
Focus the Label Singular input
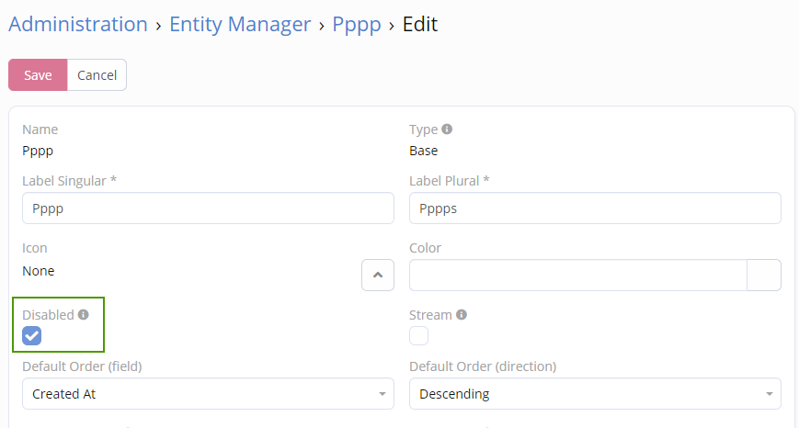pyautogui.click(x=208, y=208)
